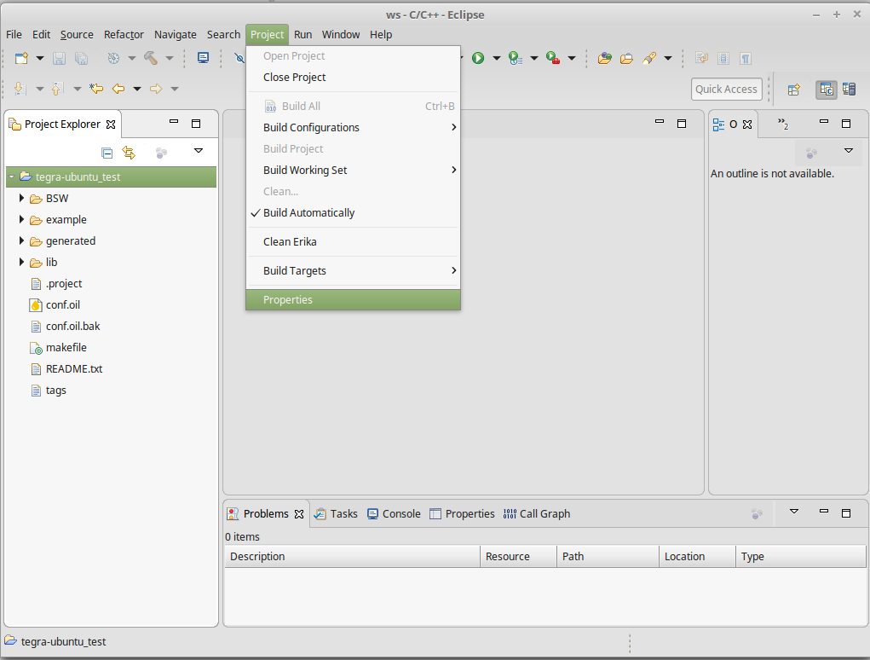Toggle Link with Editor in Project Explorer

point(129,153)
